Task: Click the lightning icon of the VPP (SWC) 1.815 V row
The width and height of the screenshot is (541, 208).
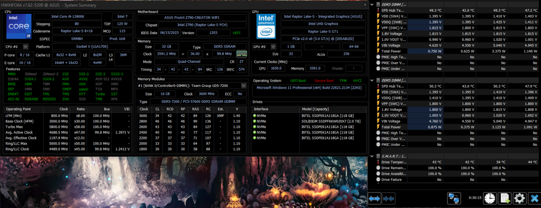Action: [x=378, y=27]
